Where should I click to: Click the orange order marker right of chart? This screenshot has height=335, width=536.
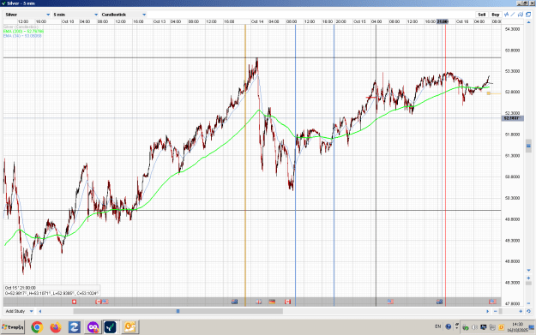[489, 93]
